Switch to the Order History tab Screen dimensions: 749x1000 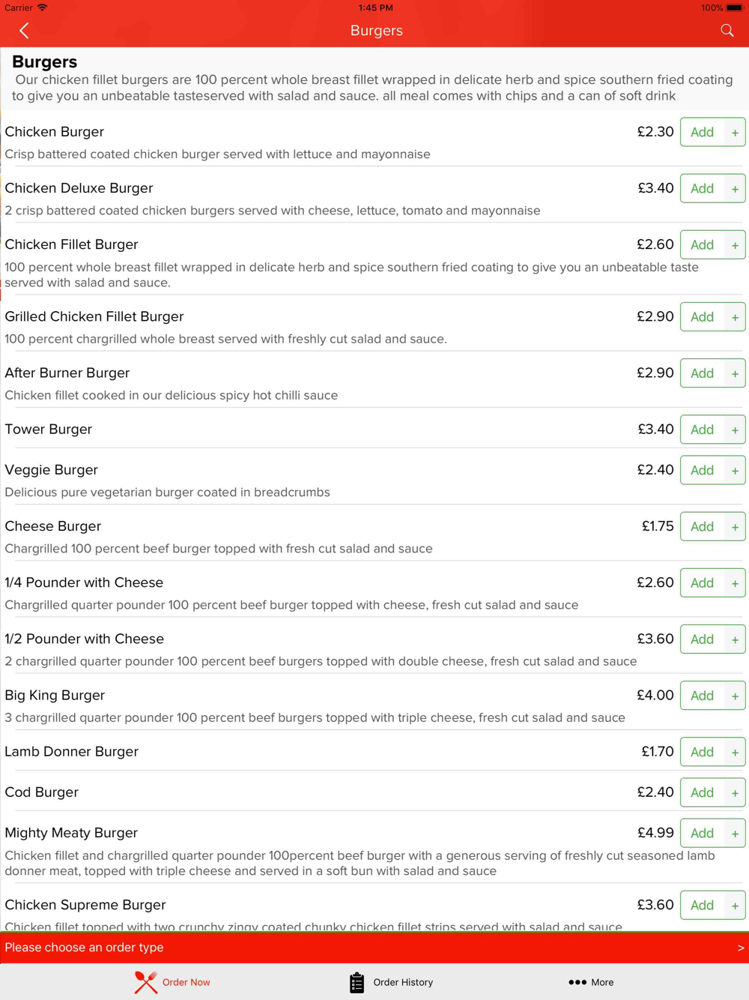click(x=403, y=982)
